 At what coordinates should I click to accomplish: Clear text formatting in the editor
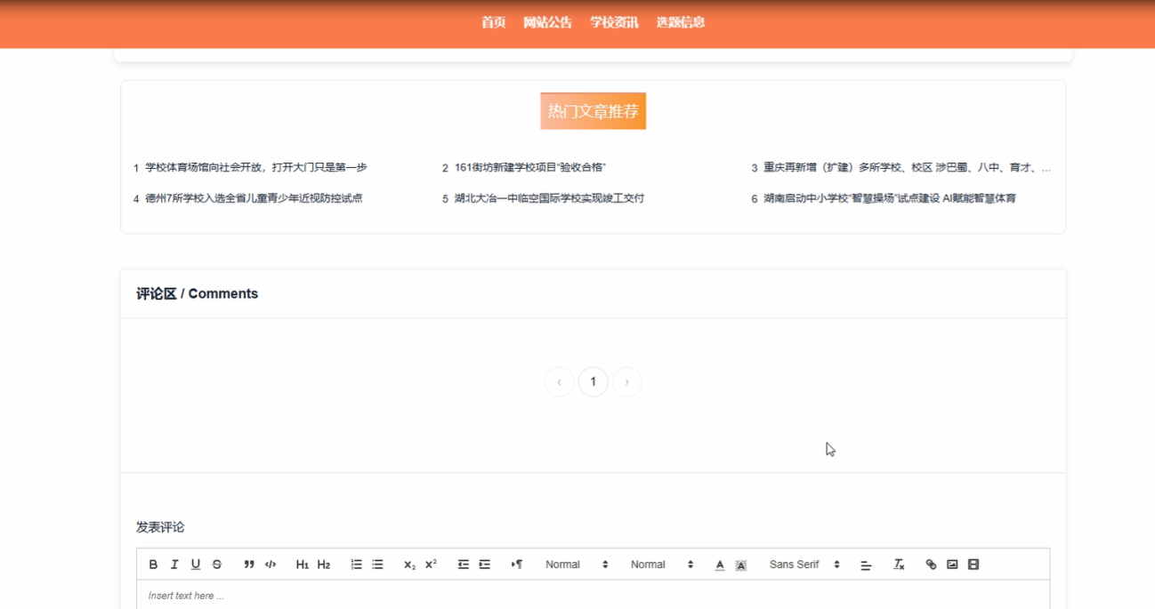tap(899, 565)
